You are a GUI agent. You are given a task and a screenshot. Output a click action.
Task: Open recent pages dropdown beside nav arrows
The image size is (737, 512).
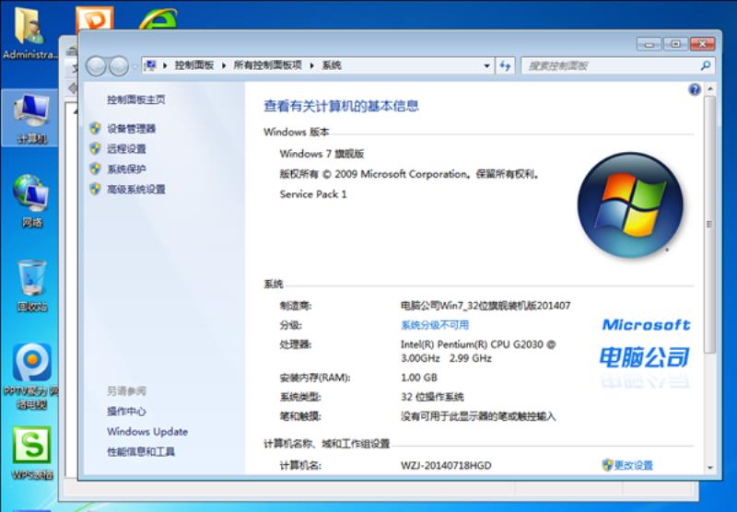point(135,66)
